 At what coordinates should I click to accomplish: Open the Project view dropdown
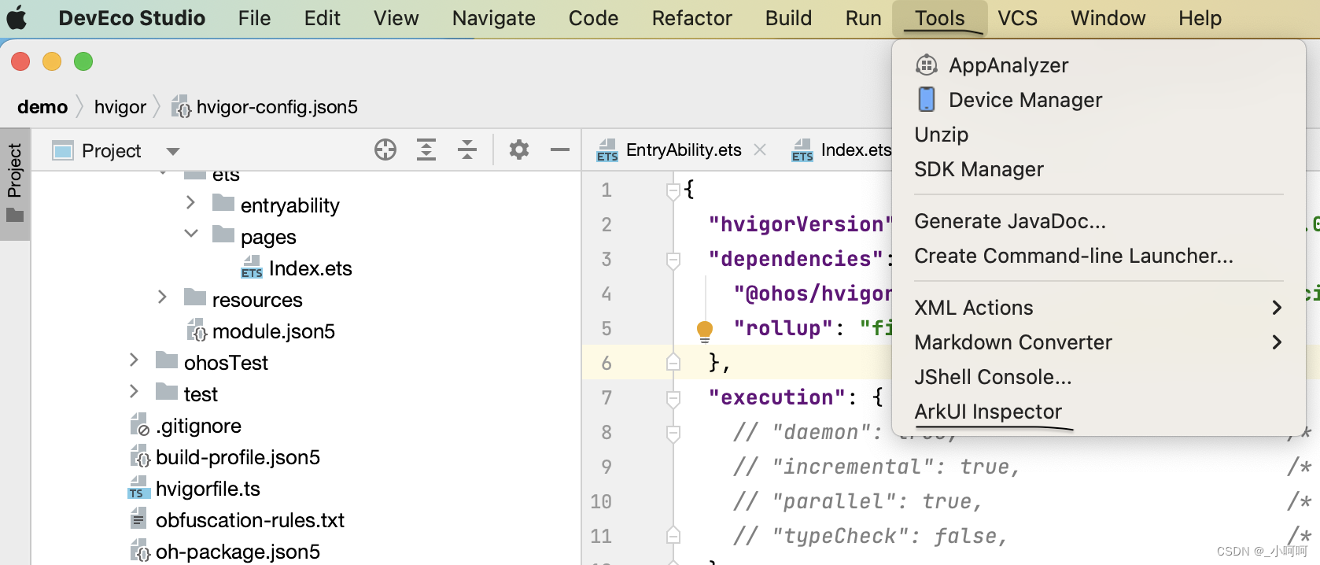click(x=172, y=151)
